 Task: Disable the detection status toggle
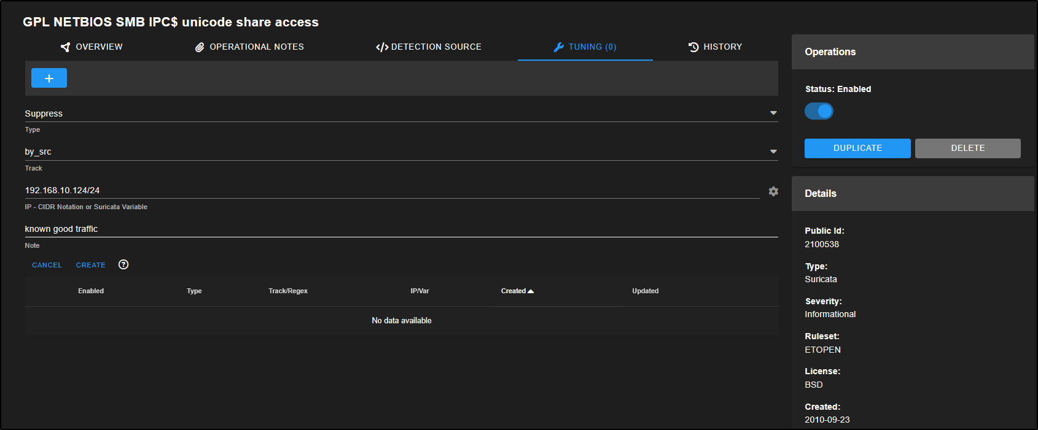(x=819, y=111)
